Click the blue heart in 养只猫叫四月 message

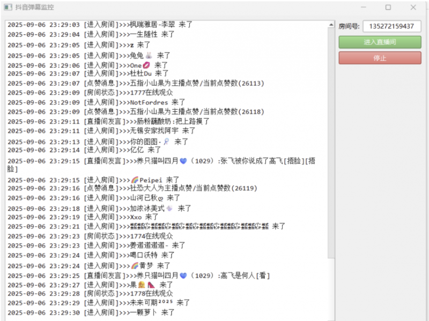point(183,162)
